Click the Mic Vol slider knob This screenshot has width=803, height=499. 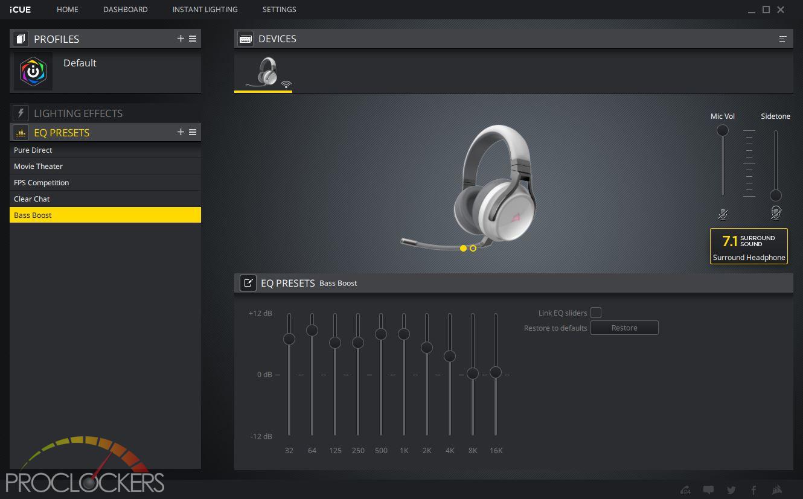click(x=722, y=130)
